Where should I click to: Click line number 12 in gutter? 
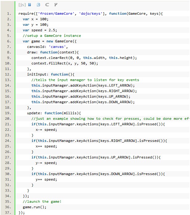(8, 74)
